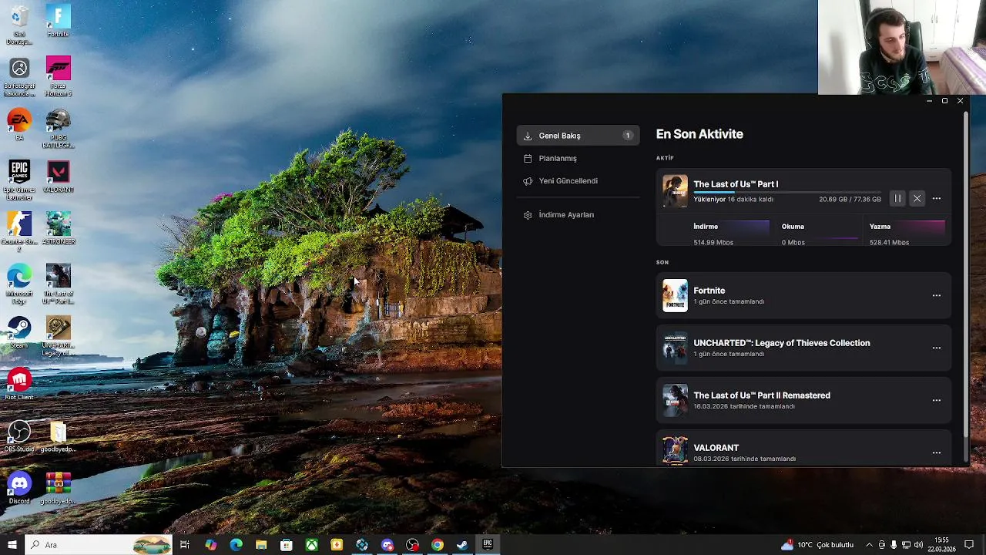
Task: Click the Genel Bakış count badge
Action: 628,136
